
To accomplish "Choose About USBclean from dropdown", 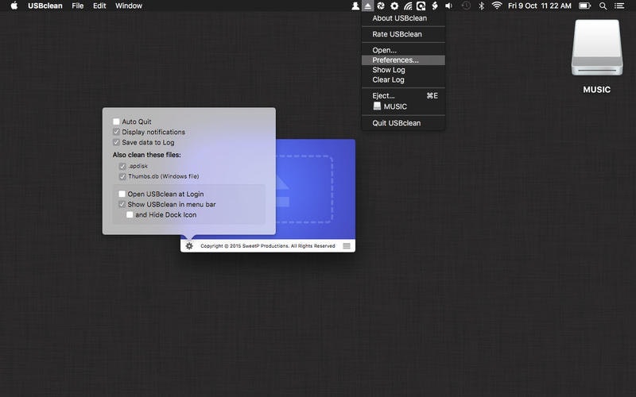I will click(x=403, y=18).
